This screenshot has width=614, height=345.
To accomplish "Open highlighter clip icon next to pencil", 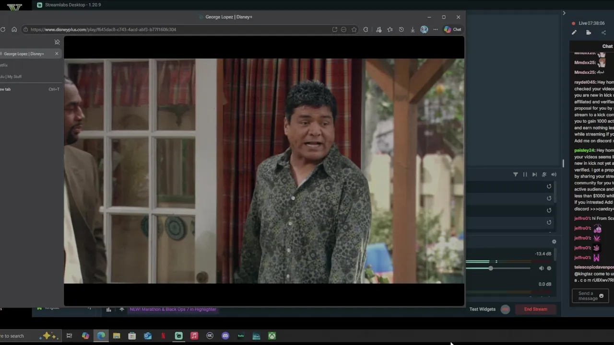I will pos(589,33).
